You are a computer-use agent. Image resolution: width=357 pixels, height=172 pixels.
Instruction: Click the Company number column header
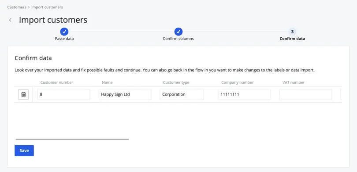[x=238, y=82]
